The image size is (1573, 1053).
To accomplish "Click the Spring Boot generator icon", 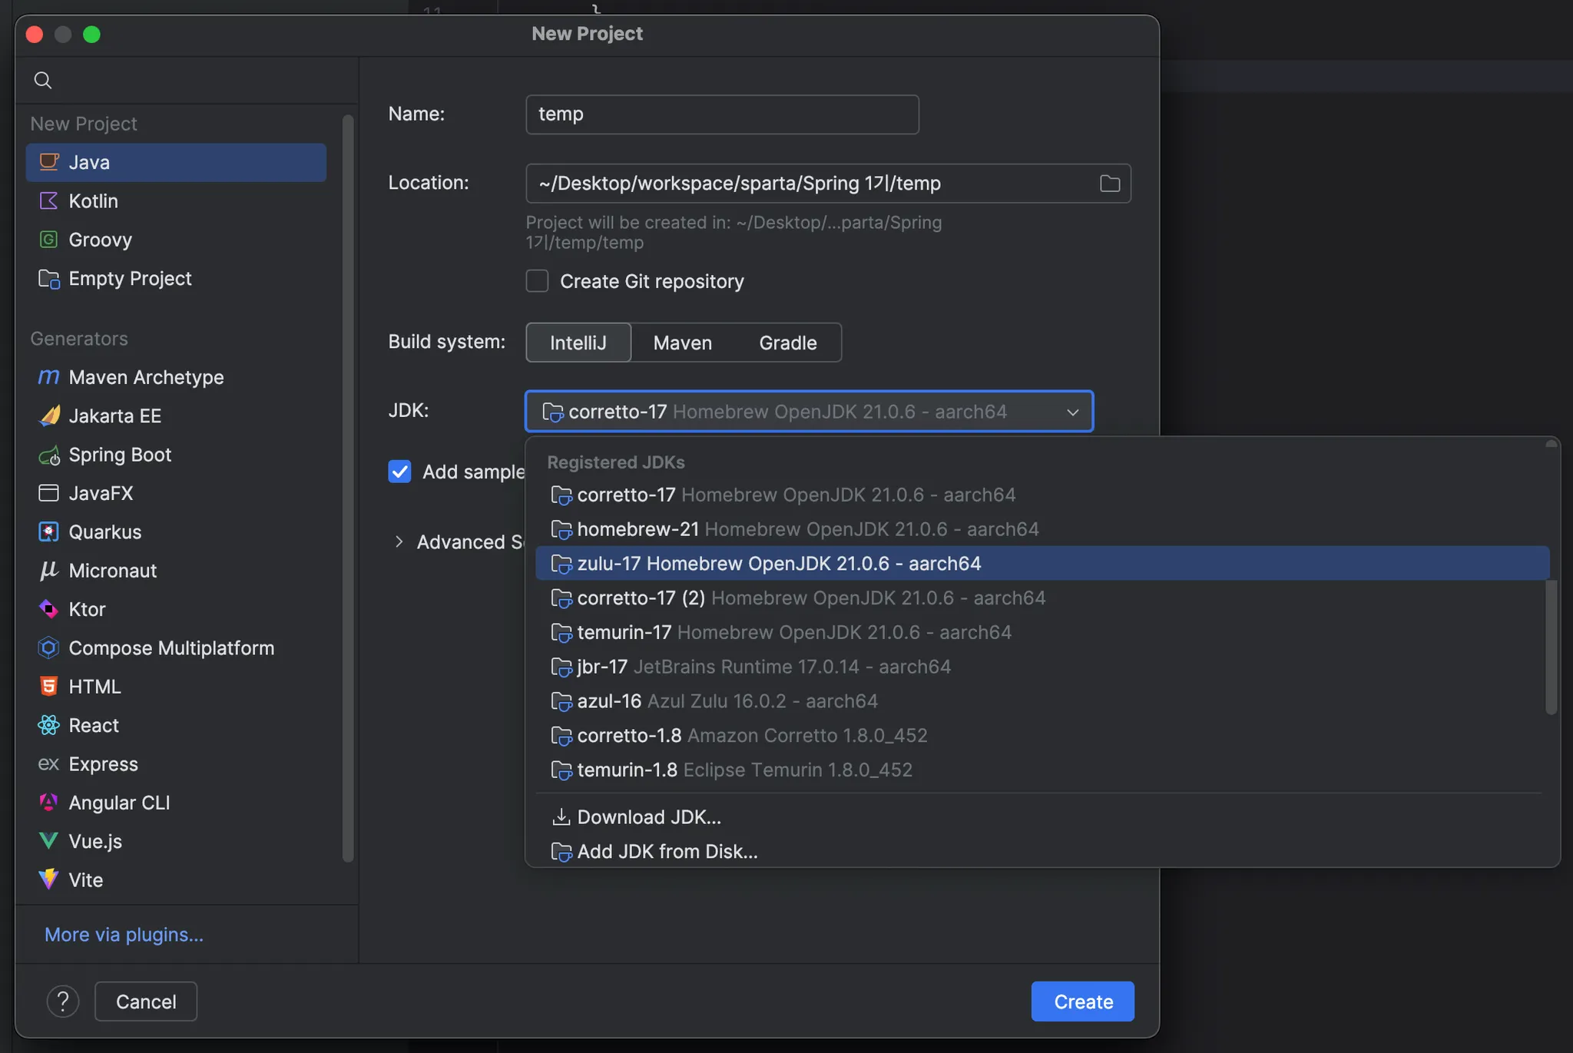I will click(x=49, y=455).
